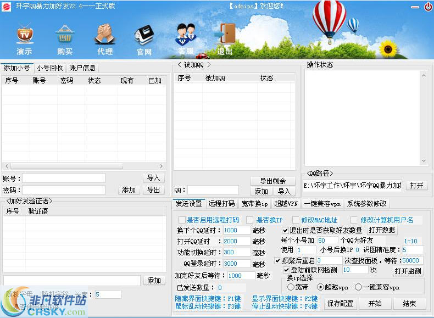Click the QQ number input field
This screenshot has width=434, height=318.
(213, 190)
